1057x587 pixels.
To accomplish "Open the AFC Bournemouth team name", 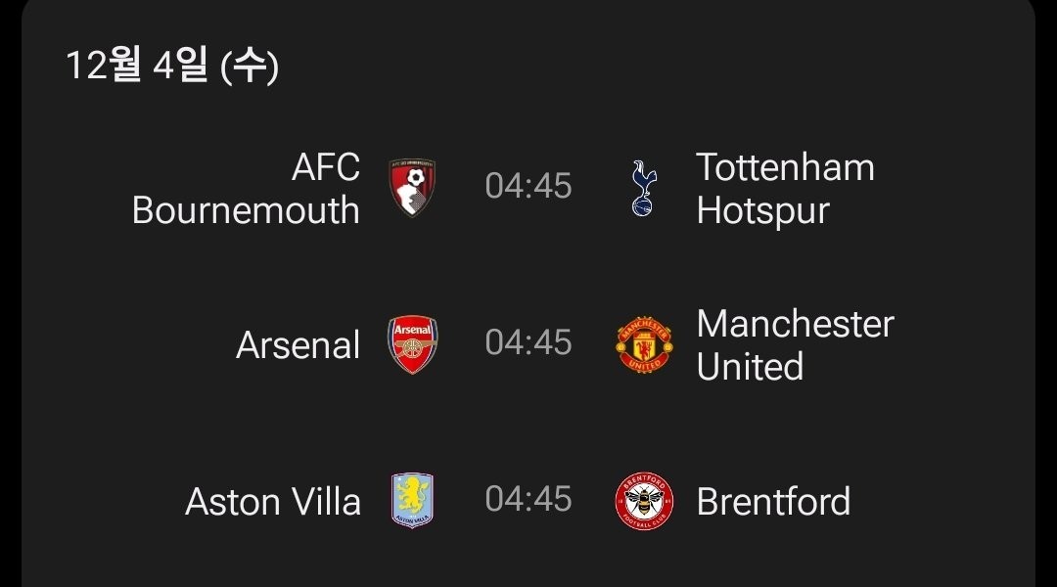I will pyautogui.click(x=247, y=189).
